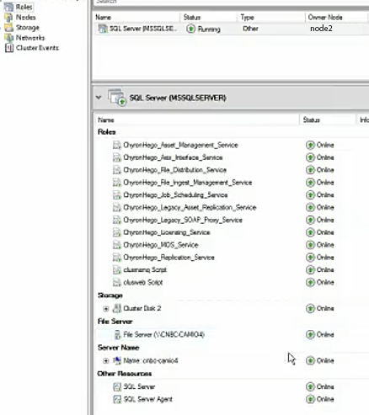
Task: Click the Networks icon
Action: point(8,38)
